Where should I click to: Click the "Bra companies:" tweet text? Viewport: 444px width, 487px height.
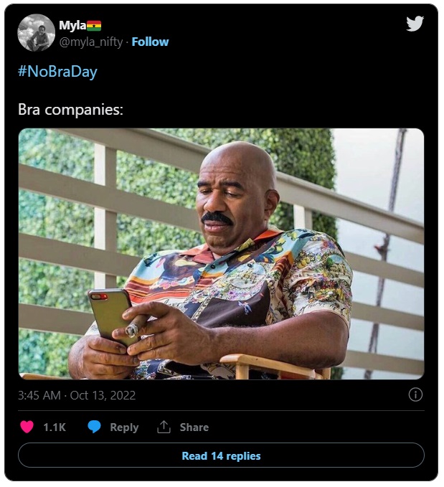[71, 110]
